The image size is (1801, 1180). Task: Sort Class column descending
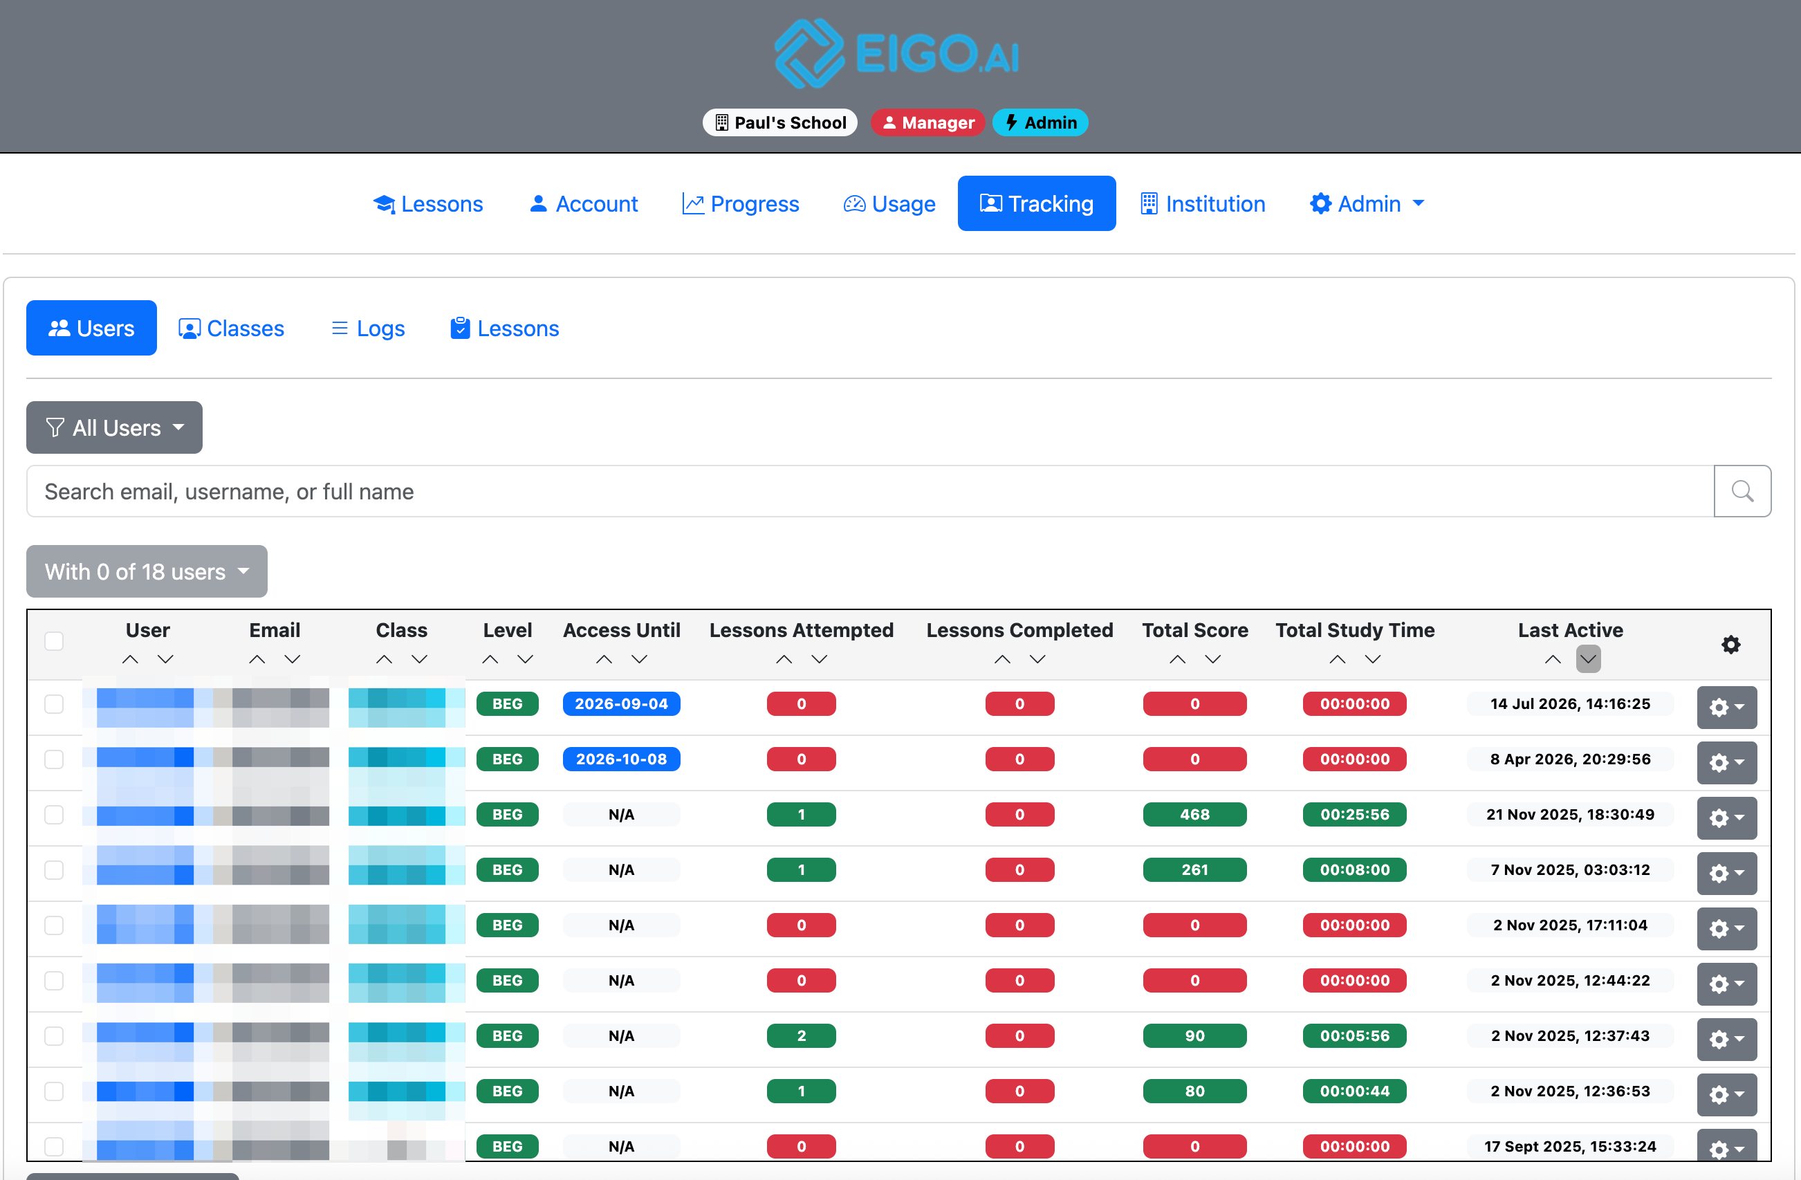(x=420, y=659)
